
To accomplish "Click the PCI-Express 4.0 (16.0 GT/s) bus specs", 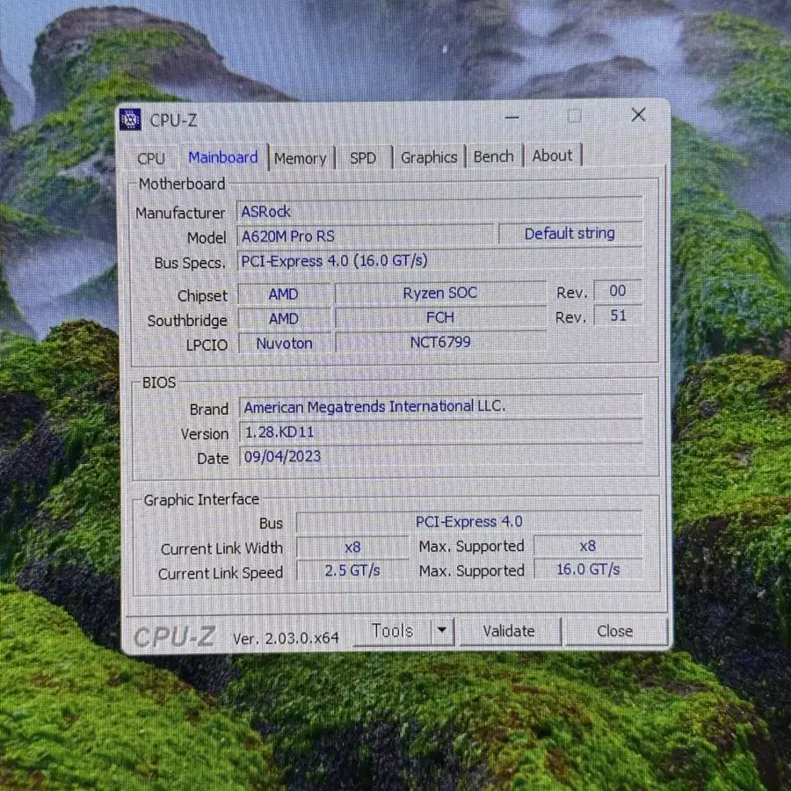I will tap(439, 260).
